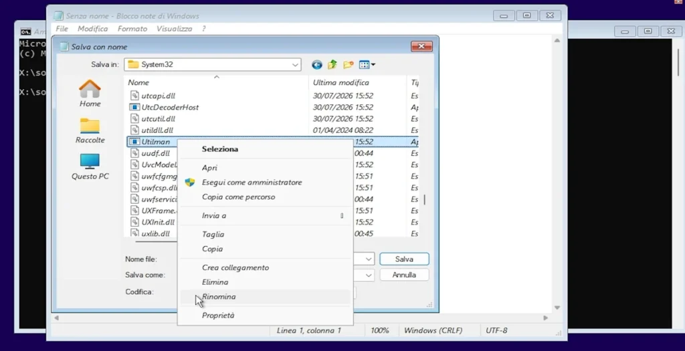Image resolution: width=685 pixels, height=351 pixels.
Task: Open the view menu icon
Action: [x=367, y=65]
